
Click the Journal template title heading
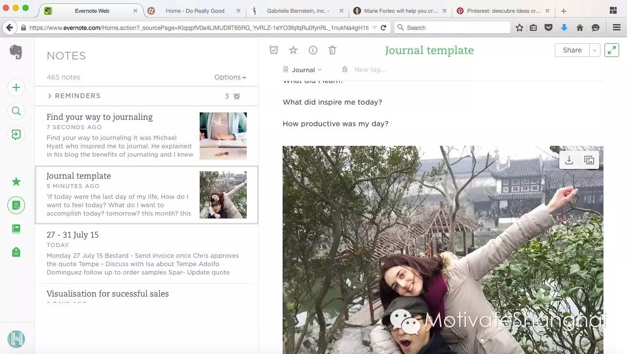point(429,50)
